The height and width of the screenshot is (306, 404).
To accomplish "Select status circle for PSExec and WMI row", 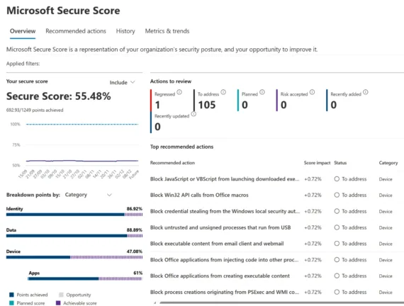I will coord(337,292).
